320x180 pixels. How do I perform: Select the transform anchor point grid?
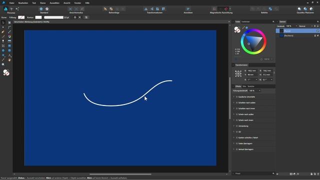coord(238,73)
